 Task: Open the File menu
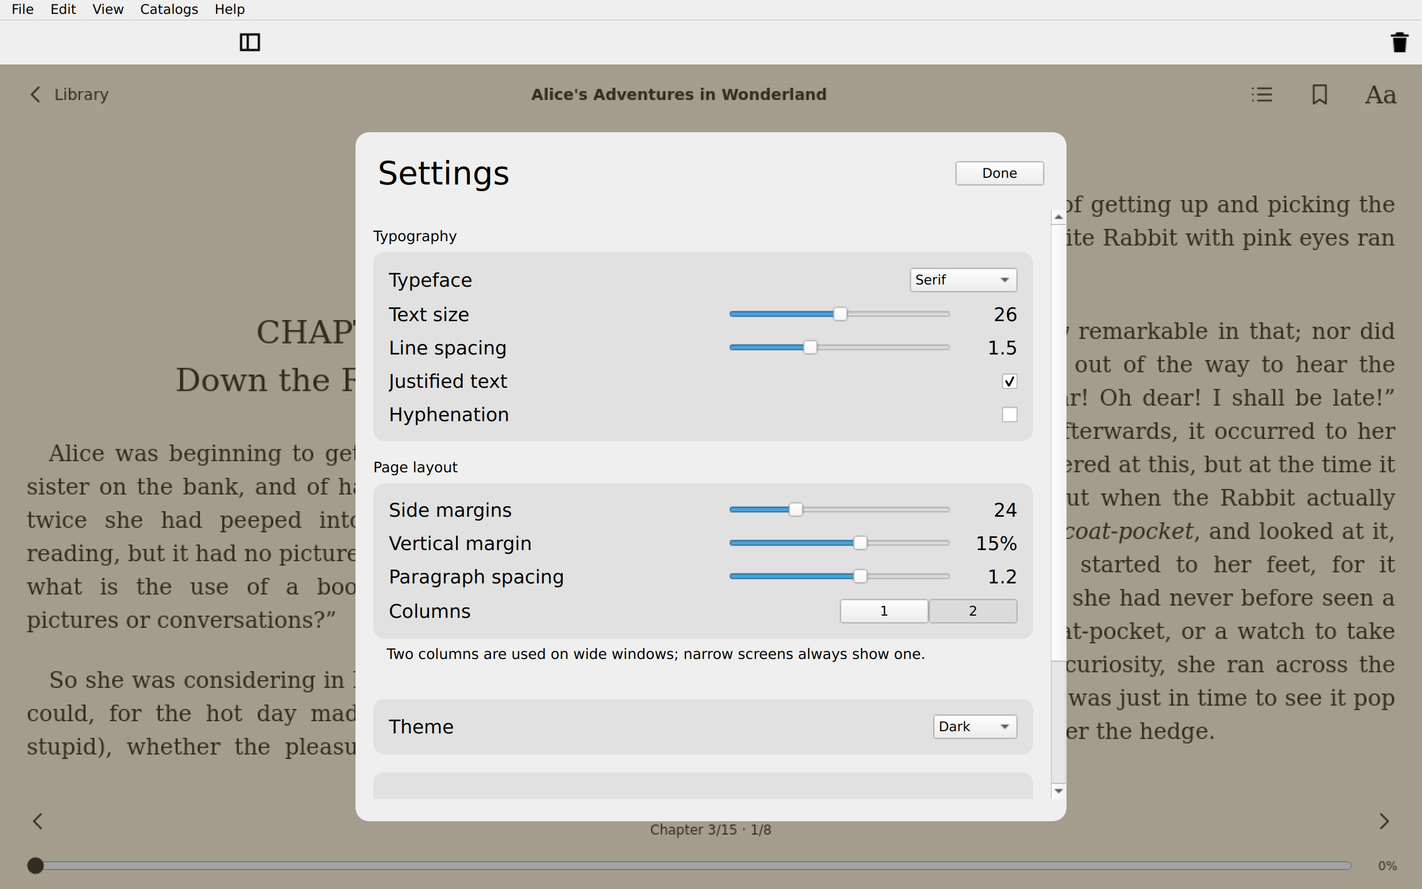pyautogui.click(x=23, y=9)
